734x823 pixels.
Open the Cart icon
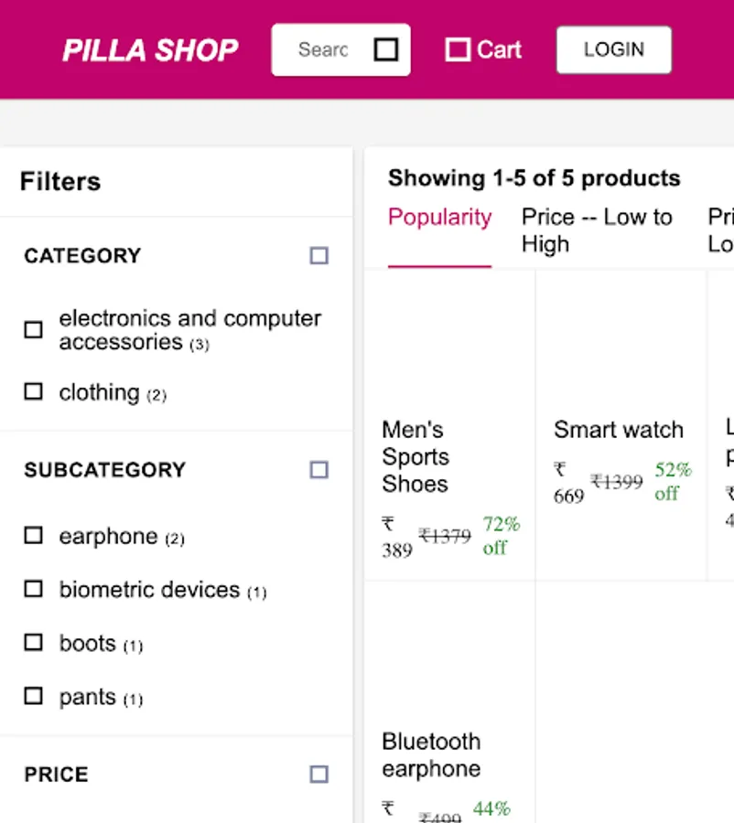(458, 49)
